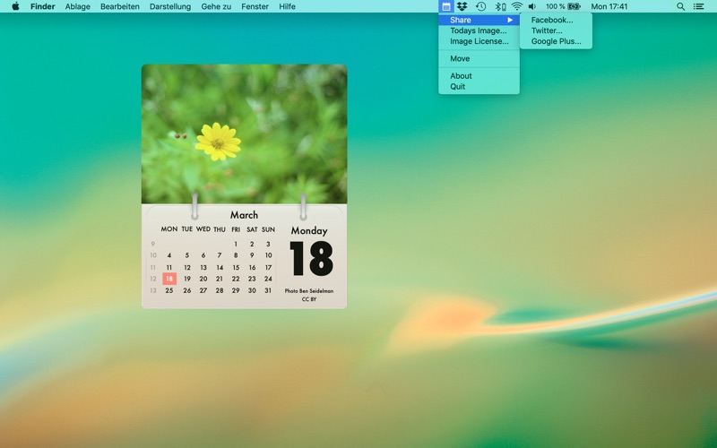Click the MON weekday header

coord(169,229)
